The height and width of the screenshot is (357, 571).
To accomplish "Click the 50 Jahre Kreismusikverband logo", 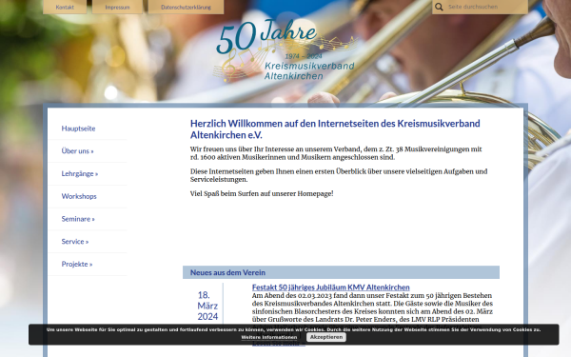I will click(x=285, y=51).
